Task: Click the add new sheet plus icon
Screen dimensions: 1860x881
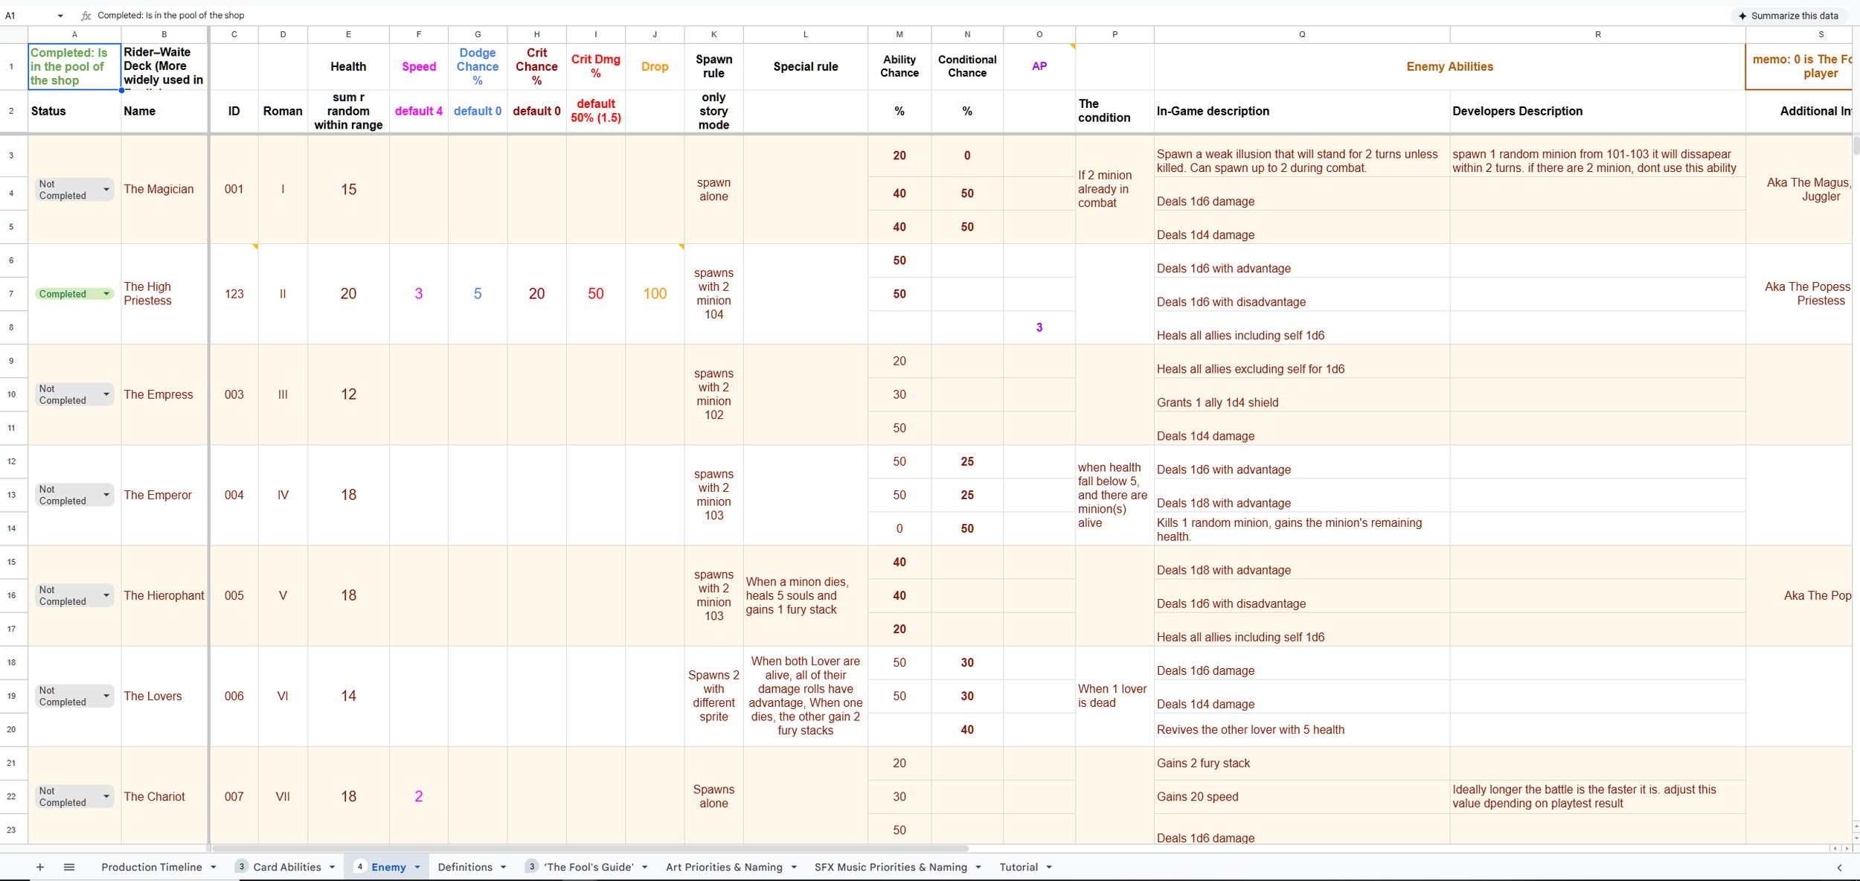Action: pos(40,867)
